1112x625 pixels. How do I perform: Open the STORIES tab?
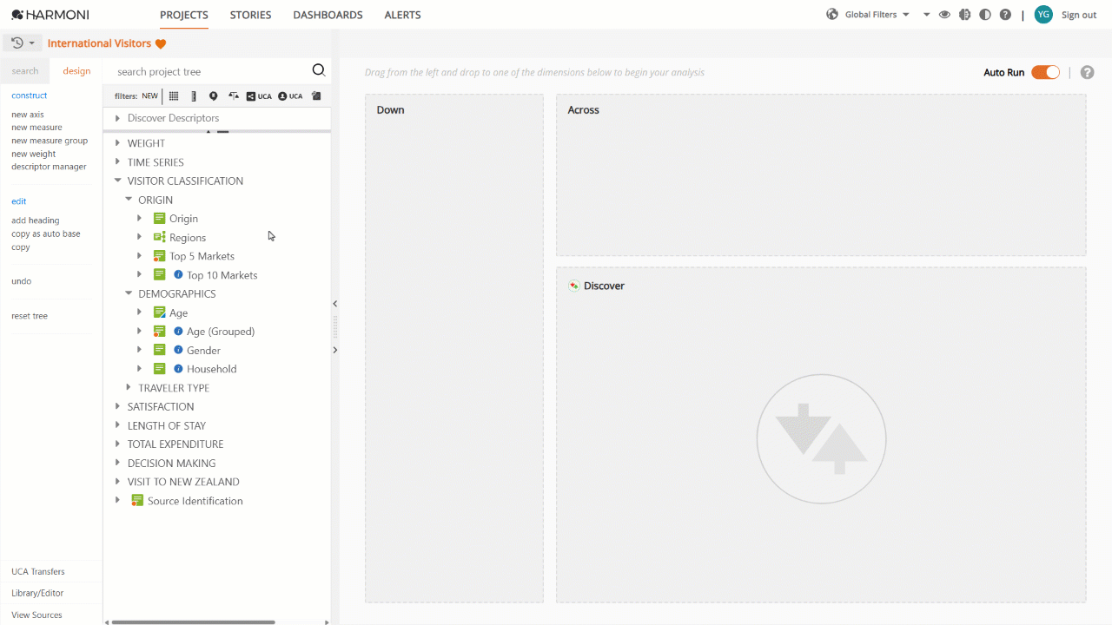250,15
